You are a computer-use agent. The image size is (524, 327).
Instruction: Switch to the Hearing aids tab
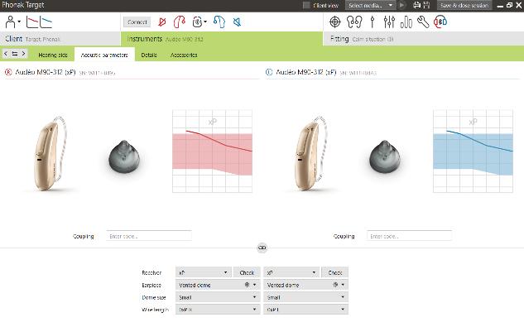[x=53, y=55]
